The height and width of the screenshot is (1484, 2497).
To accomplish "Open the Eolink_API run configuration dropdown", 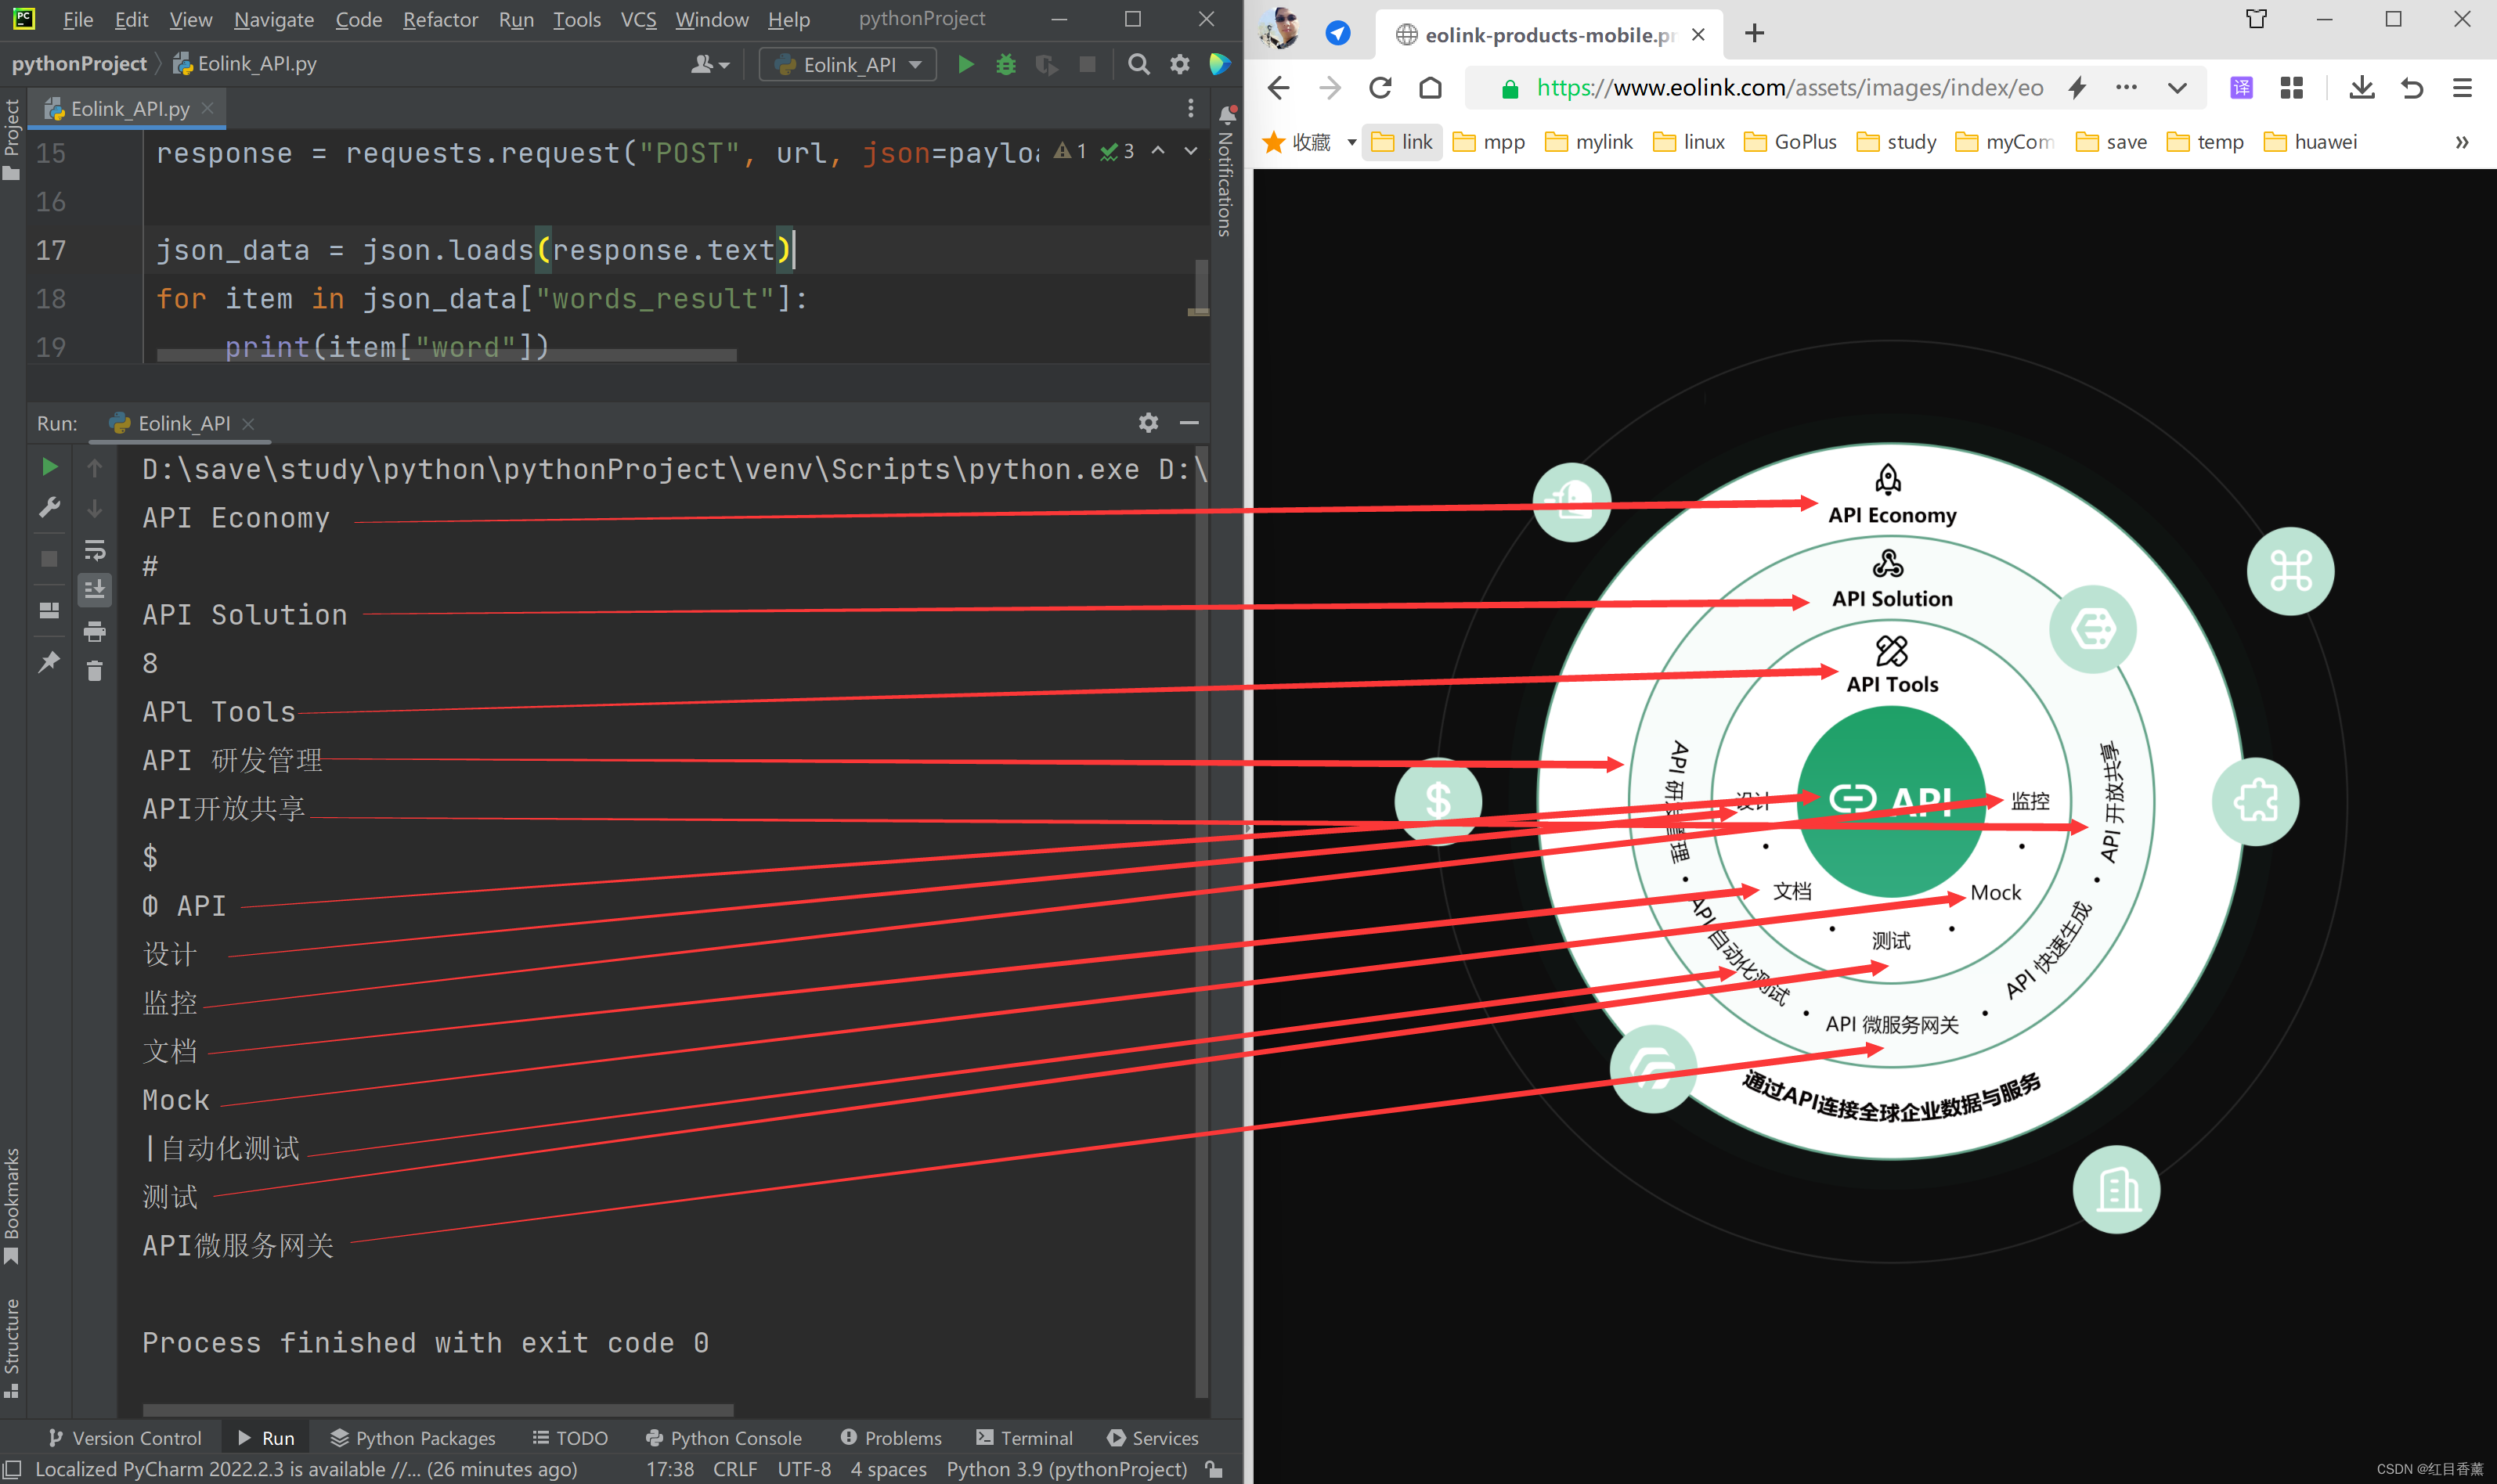I will (848, 65).
